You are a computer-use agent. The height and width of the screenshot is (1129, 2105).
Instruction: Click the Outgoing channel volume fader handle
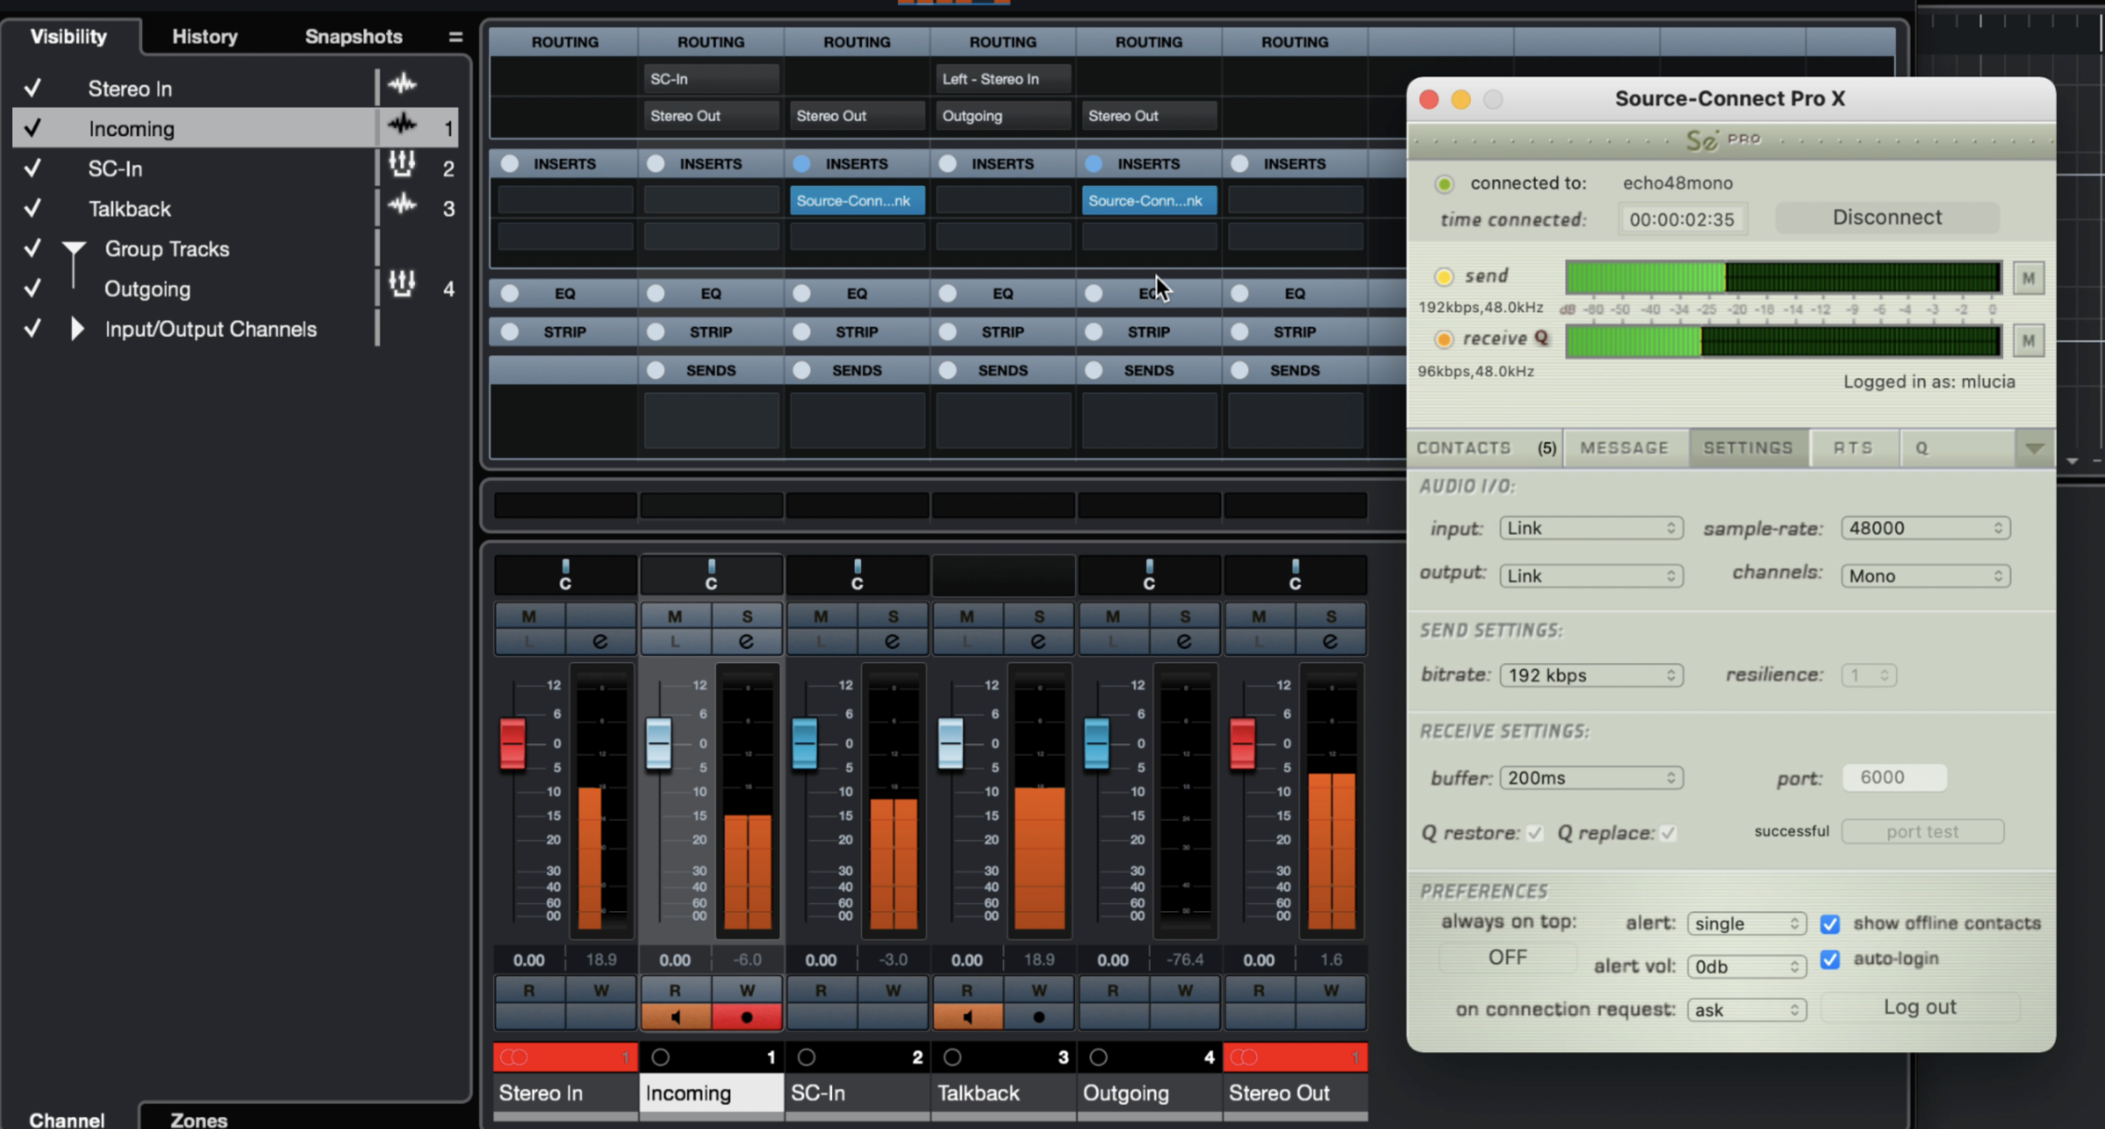(x=1096, y=743)
